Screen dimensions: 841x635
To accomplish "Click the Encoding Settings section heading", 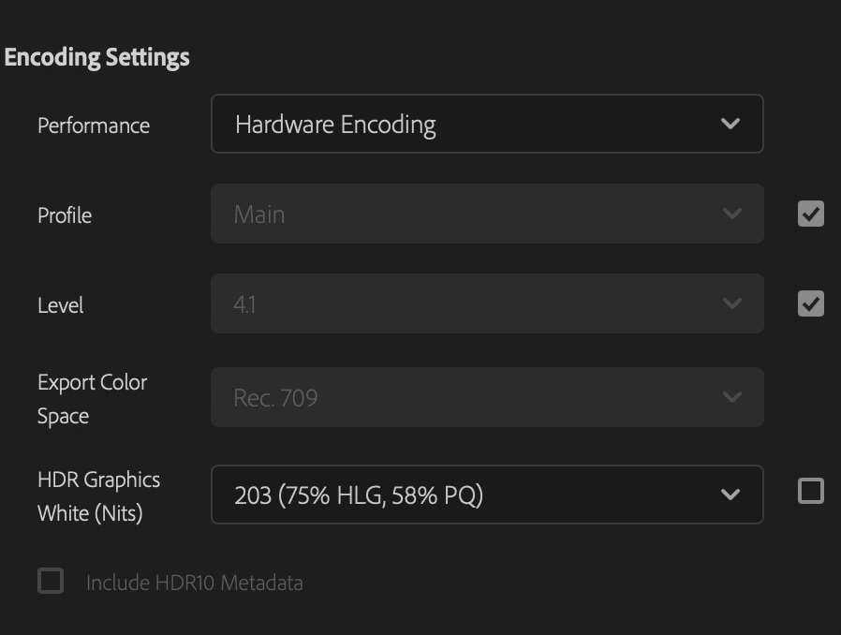I will click(97, 57).
